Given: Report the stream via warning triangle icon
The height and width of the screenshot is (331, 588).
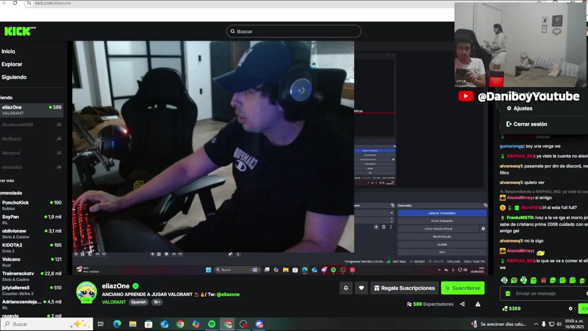Looking at the screenshot, I should coord(478,304).
